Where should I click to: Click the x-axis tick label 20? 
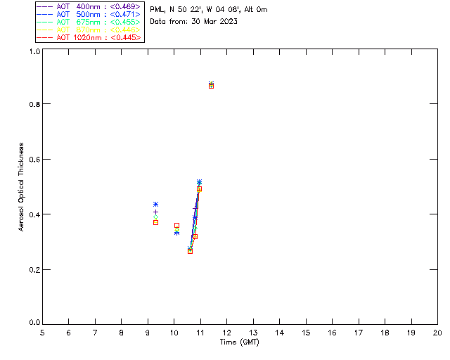437,333
